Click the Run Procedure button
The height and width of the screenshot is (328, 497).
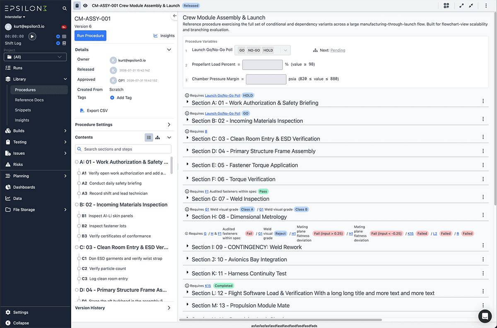click(90, 36)
